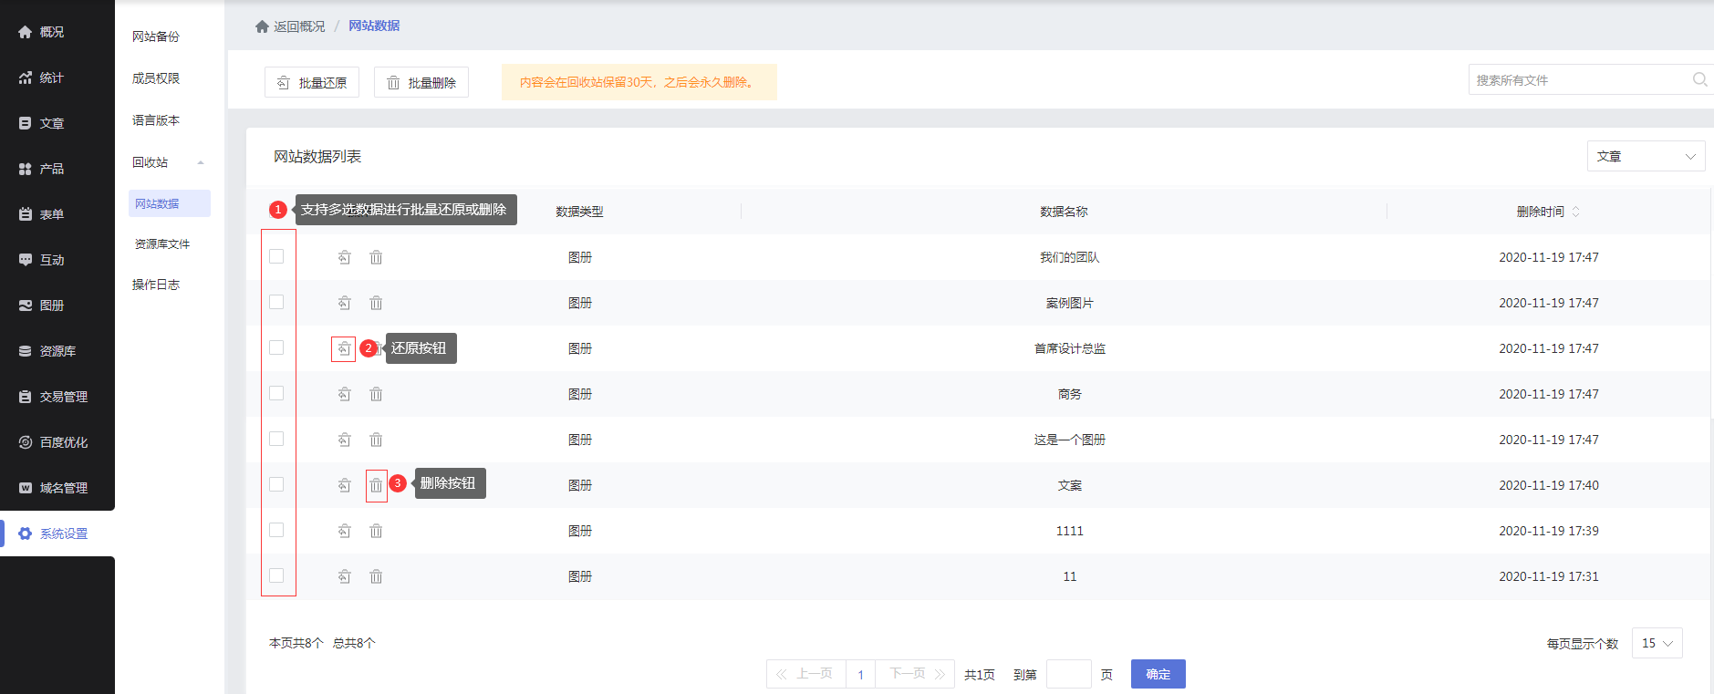Click 批量还原 batch restore button

point(312,82)
